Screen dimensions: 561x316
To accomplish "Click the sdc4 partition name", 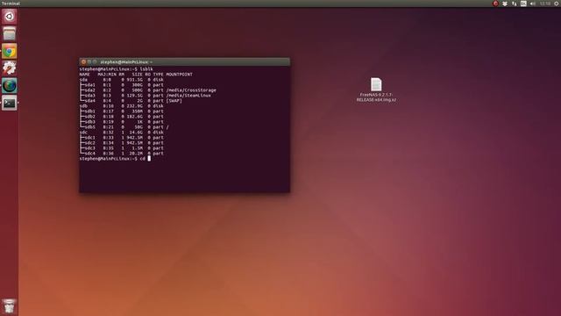I will pos(89,154).
